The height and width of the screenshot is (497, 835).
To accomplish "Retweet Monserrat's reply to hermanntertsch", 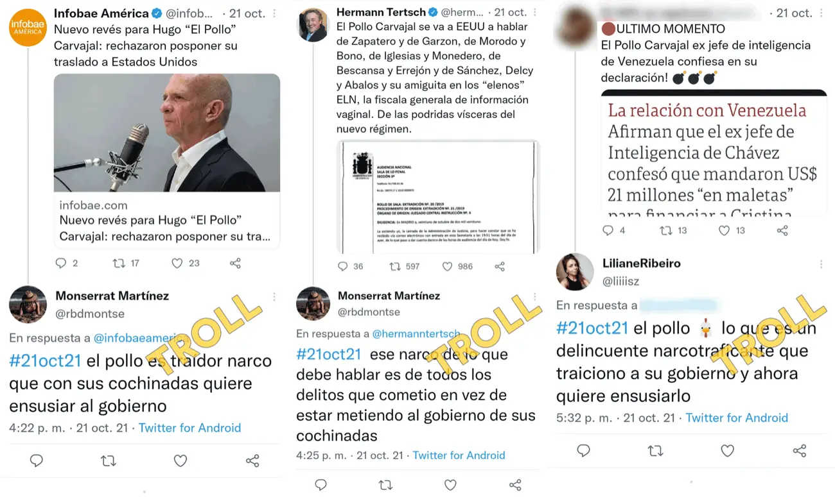I will tap(385, 485).
